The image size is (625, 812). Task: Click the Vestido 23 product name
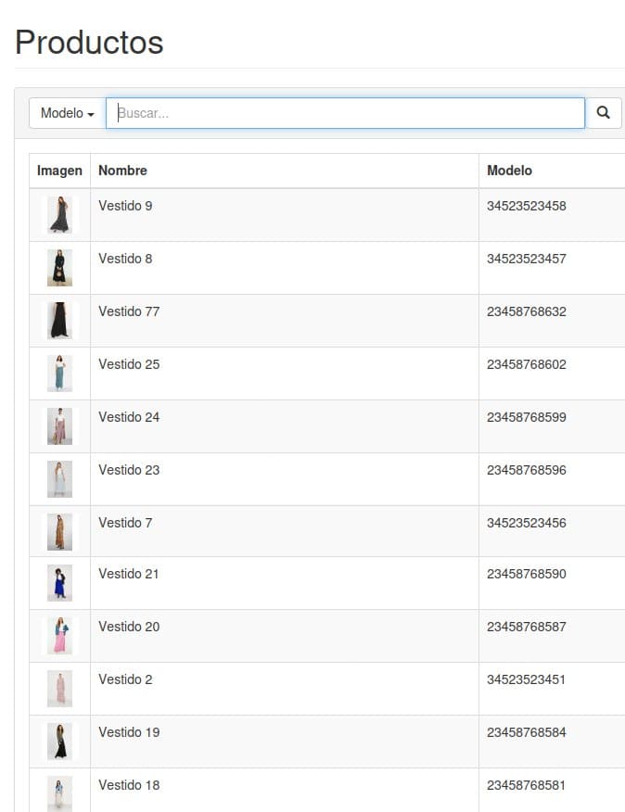coord(129,470)
